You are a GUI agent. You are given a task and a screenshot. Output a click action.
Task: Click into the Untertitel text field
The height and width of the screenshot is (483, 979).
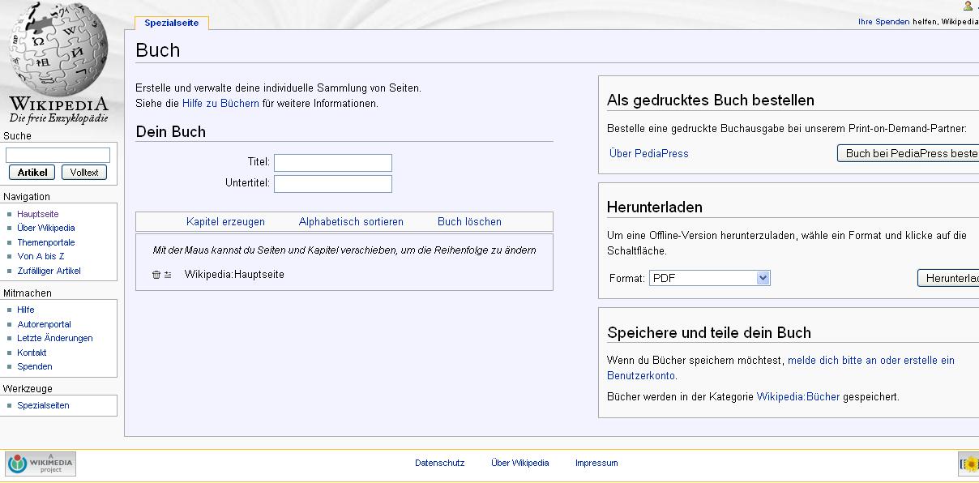point(332,184)
